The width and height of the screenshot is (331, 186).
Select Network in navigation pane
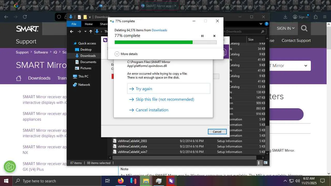coord(81,85)
